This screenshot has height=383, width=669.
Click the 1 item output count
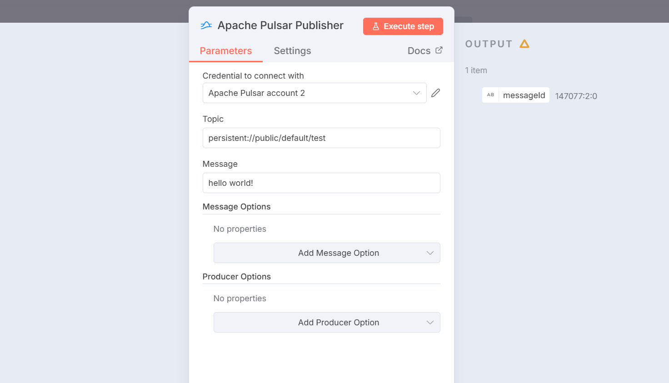(476, 70)
